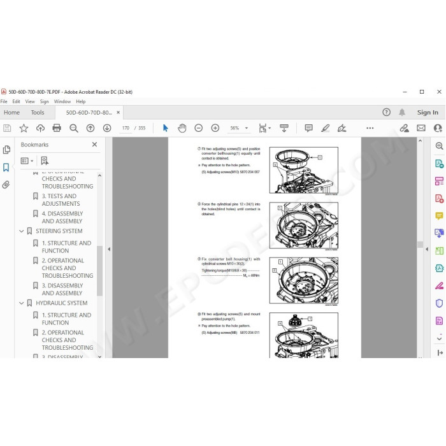Open notifications bell

click(402, 112)
